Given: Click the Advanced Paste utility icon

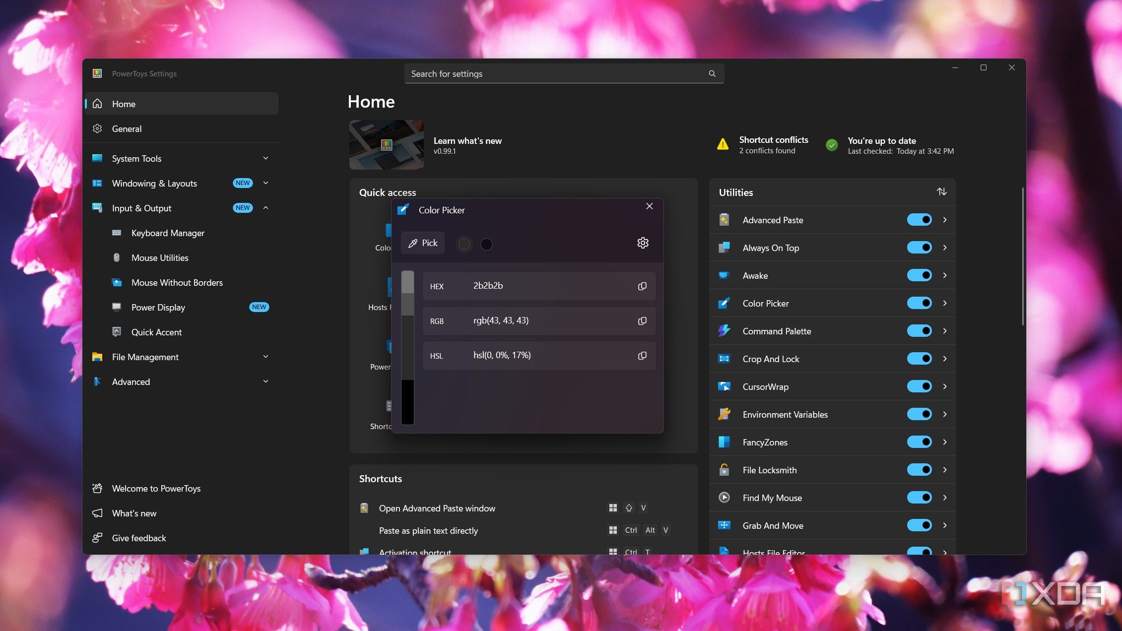Looking at the screenshot, I should pos(724,220).
